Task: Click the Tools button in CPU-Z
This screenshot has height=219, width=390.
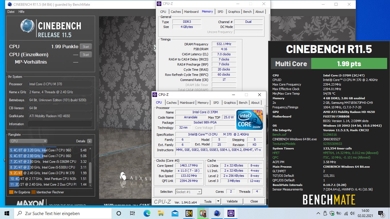Action: (208, 201)
